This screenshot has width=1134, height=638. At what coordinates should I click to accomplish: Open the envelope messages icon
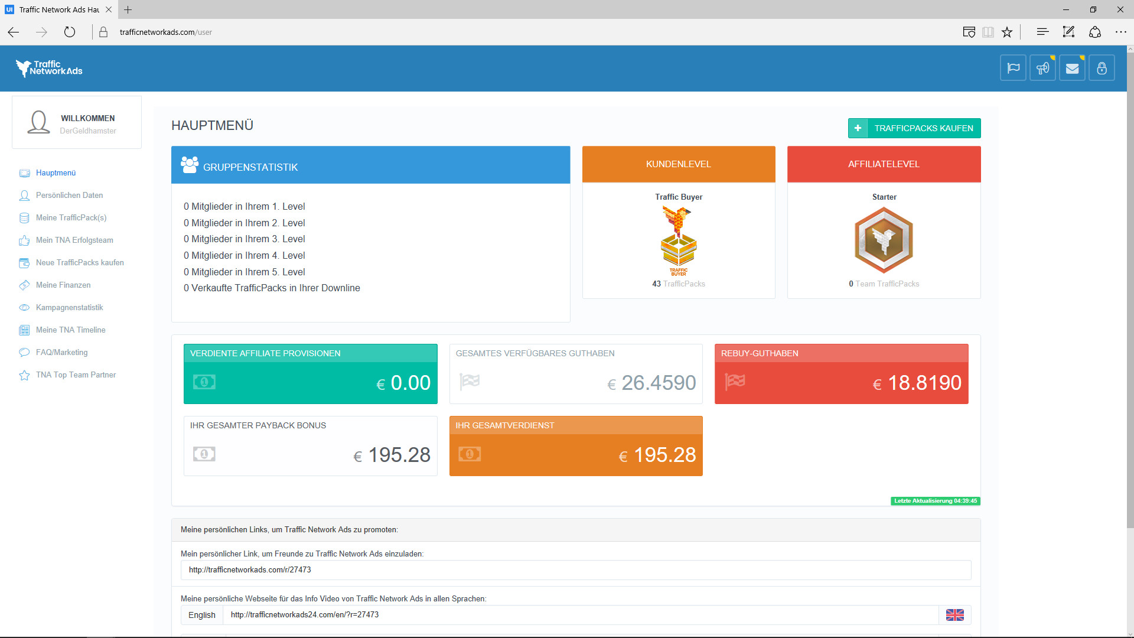[1072, 69]
